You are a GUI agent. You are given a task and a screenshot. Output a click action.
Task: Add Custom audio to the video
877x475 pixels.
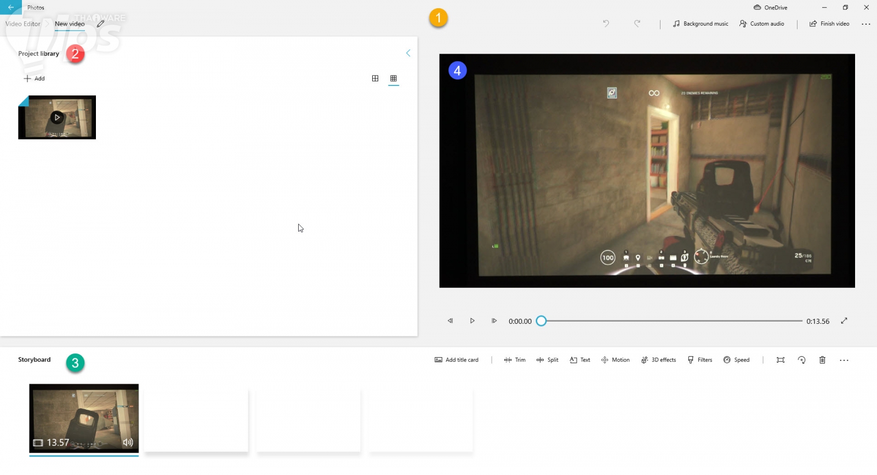[x=761, y=24]
